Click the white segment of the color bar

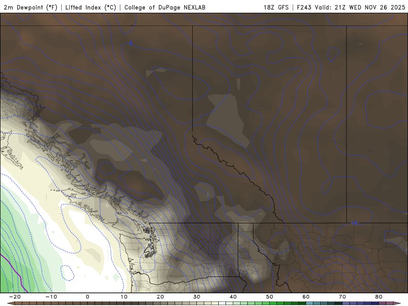tap(222, 303)
